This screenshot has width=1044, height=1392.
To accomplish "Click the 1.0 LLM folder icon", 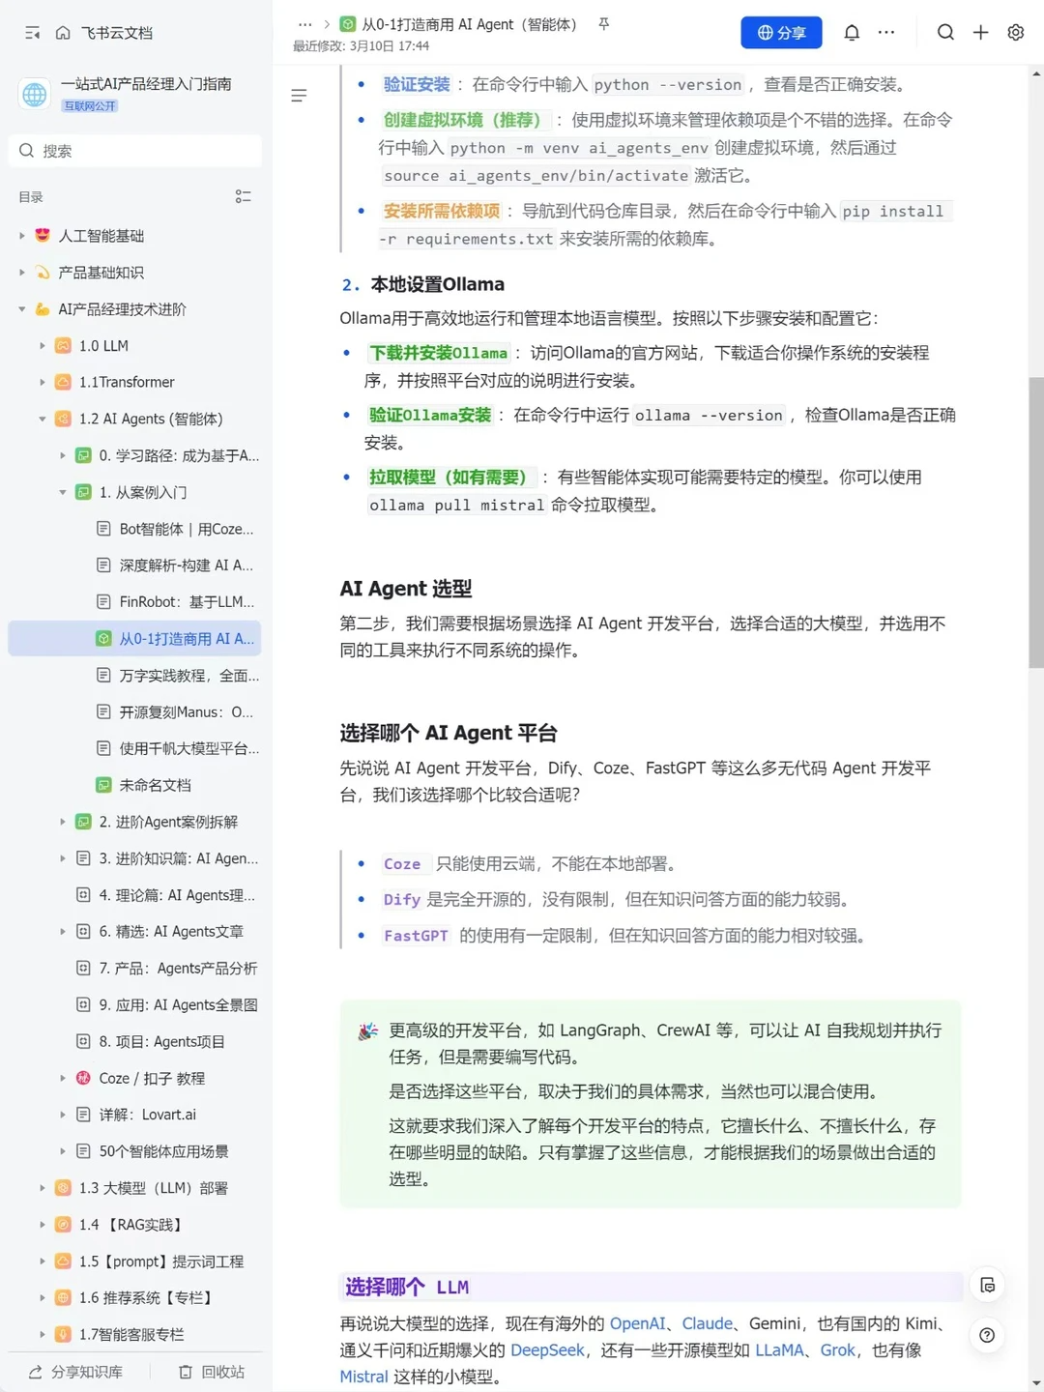I will point(63,345).
